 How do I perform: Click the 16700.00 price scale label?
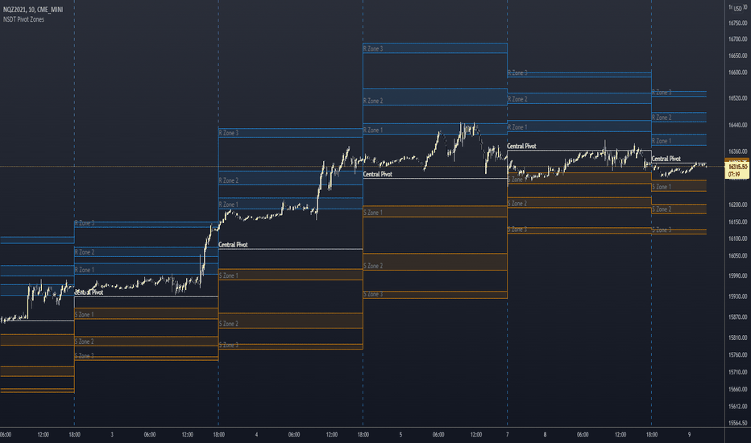coord(737,39)
